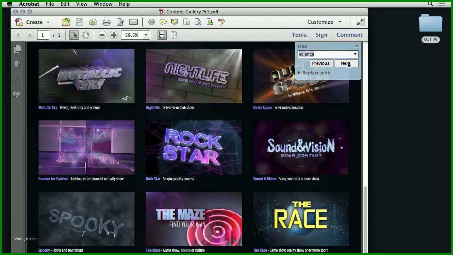Open the Comment pane

click(349, 35)
